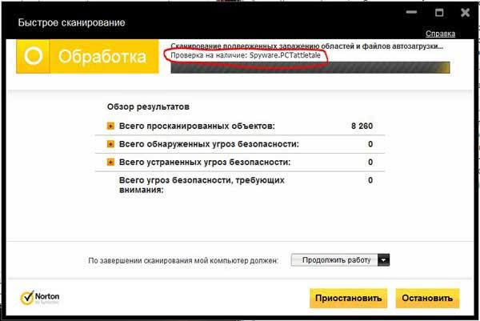Click 'Всего угроз безопасности, требующих внимания' label

202,185
